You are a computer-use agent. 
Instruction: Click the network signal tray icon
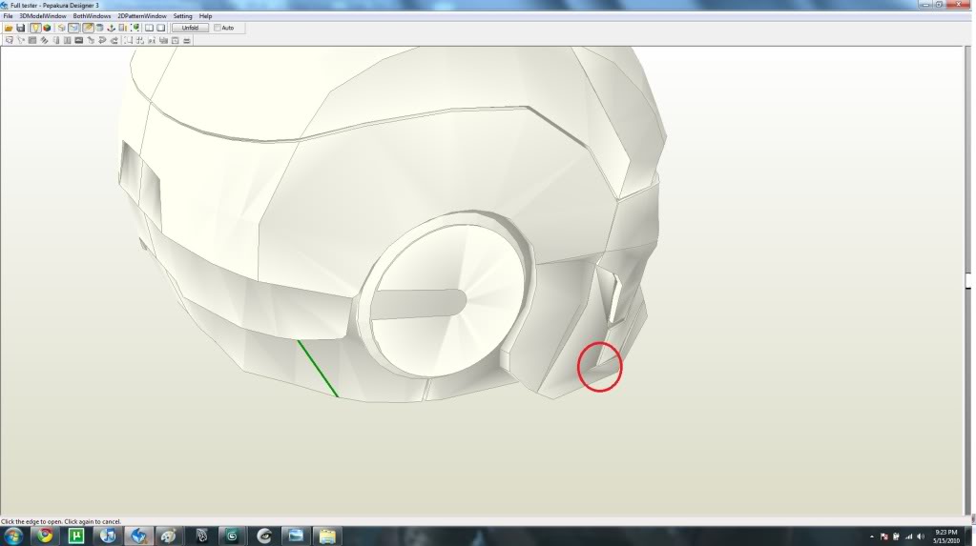(909, 536)
